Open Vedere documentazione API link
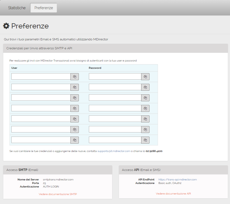This screenshot has width=230, height=204. 173,194
